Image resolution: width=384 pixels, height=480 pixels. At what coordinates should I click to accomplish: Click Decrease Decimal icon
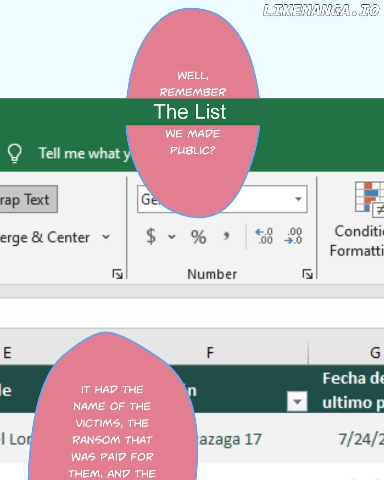coord(293,236)
